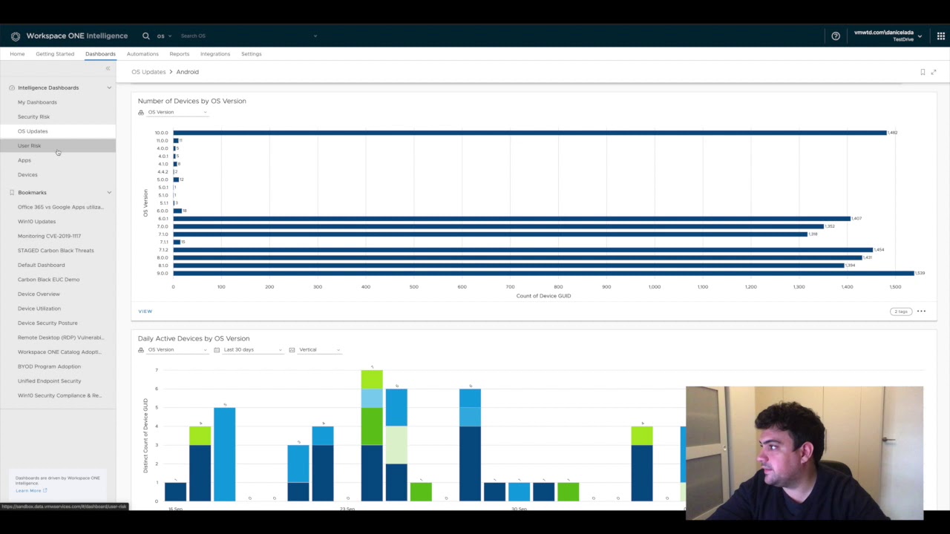
Task: Open Win10 Security Compliance bookmark
Action: tap(59, 395)
